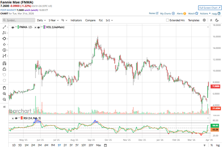This screenshot has width=222, height=147.
Task: Select the 1D range tab
Action: [14, 145]
